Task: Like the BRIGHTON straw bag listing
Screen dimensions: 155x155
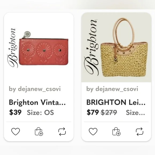Action: pyautogui.click(x=93, y=131)
